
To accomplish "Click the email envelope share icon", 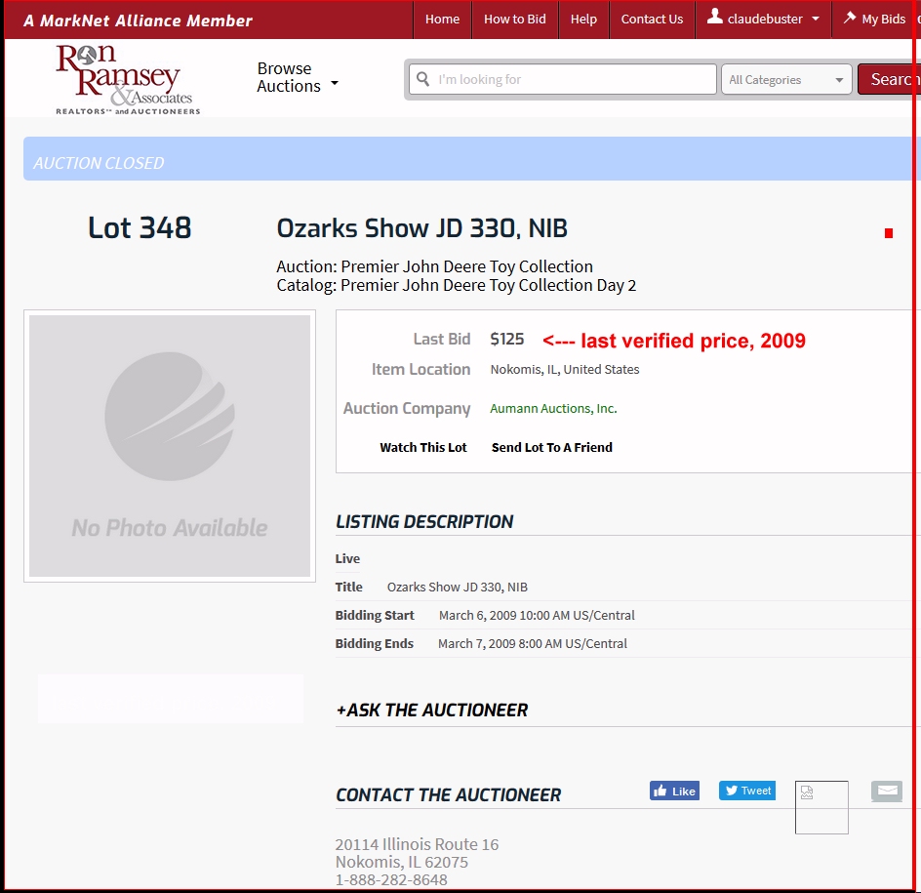I will (887, 792).
